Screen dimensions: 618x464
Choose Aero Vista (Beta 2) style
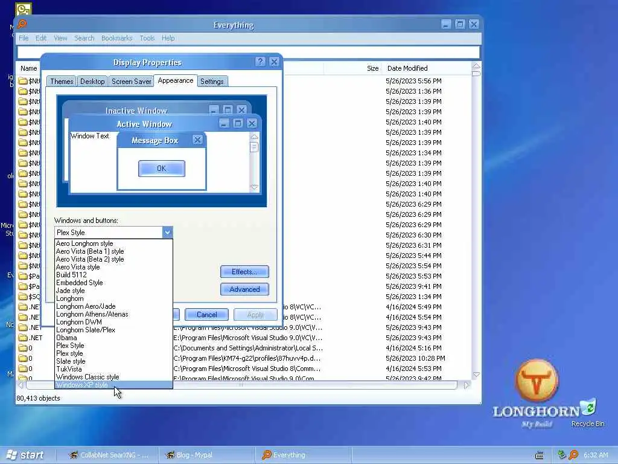[x=113, y=259]
